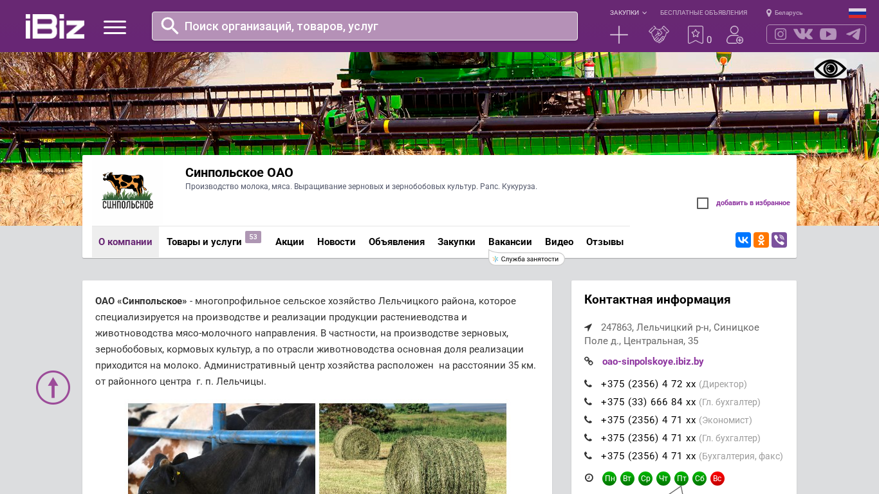Open the Акции tab
Screen dimensions: 879x494
coord(290,242)
